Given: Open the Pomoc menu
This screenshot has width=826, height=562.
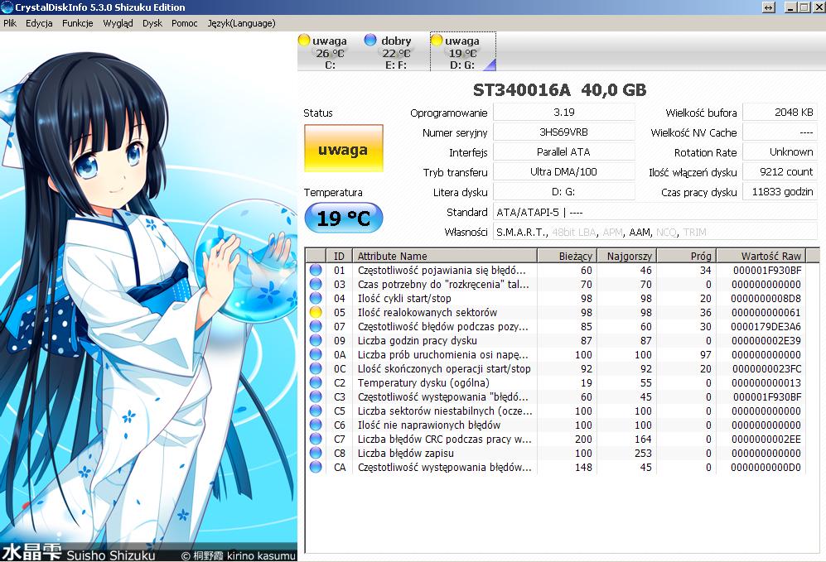Looking at the screenshot, I should pos(185,23).
